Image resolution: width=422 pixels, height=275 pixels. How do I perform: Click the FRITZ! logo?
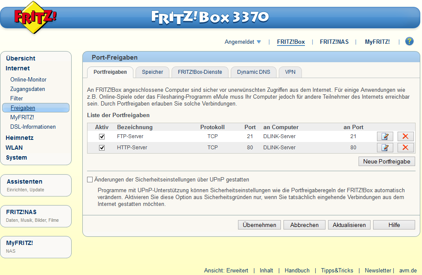pos(35,17)
